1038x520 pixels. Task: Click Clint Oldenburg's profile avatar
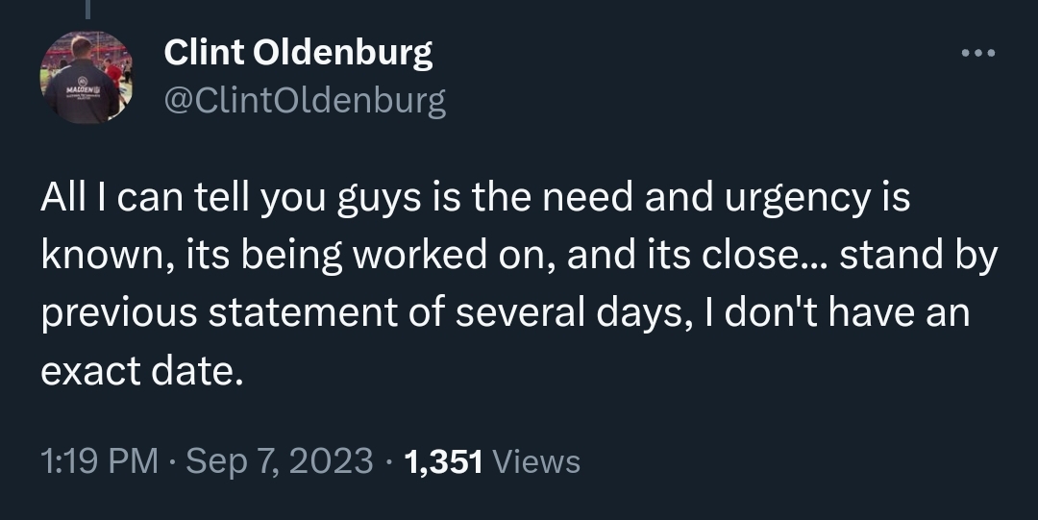[x=86, y=77]
